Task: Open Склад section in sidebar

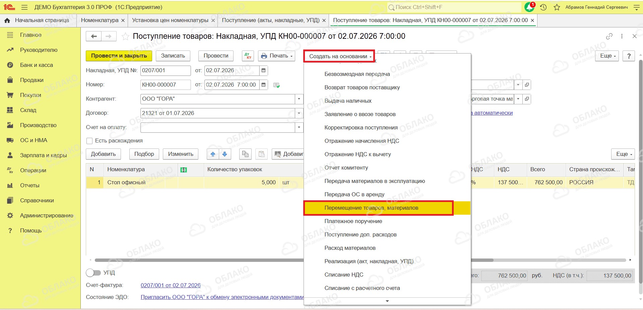Action: point(28,110)
